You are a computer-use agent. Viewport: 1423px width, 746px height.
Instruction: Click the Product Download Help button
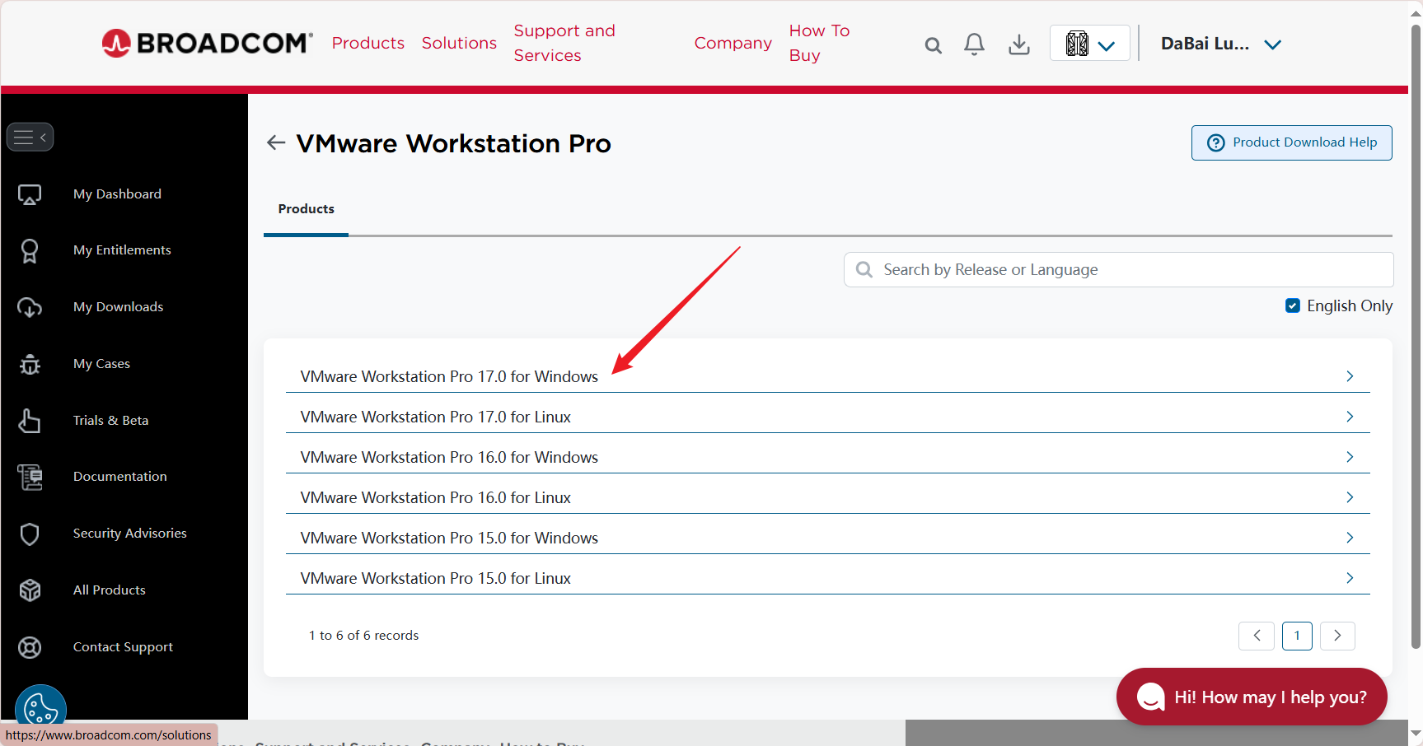click(1291, 142)
